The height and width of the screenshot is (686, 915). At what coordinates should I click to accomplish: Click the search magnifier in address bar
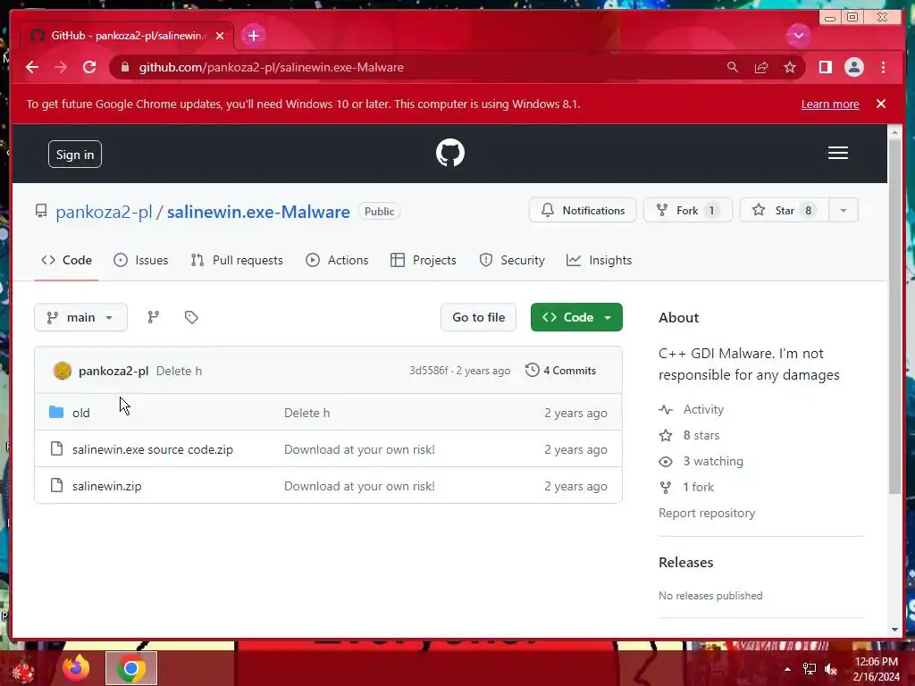733,67
